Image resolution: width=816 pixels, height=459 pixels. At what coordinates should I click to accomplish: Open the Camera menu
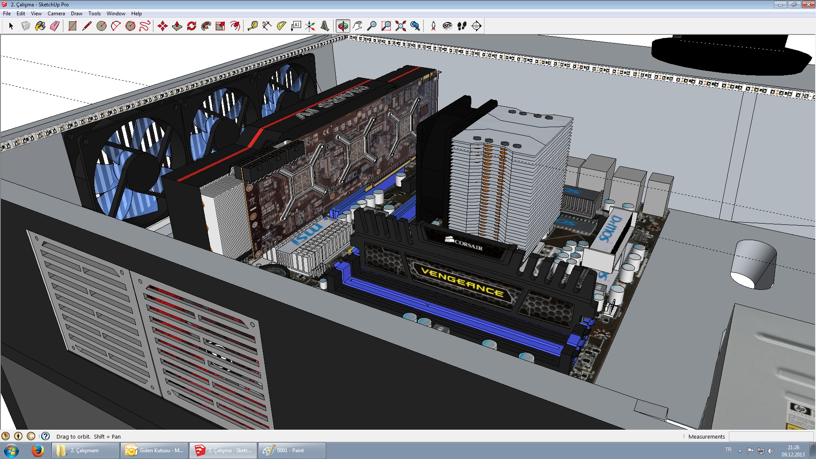click(x=56, y=14)
